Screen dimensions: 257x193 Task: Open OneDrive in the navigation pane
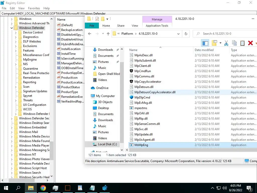[102, 88]
